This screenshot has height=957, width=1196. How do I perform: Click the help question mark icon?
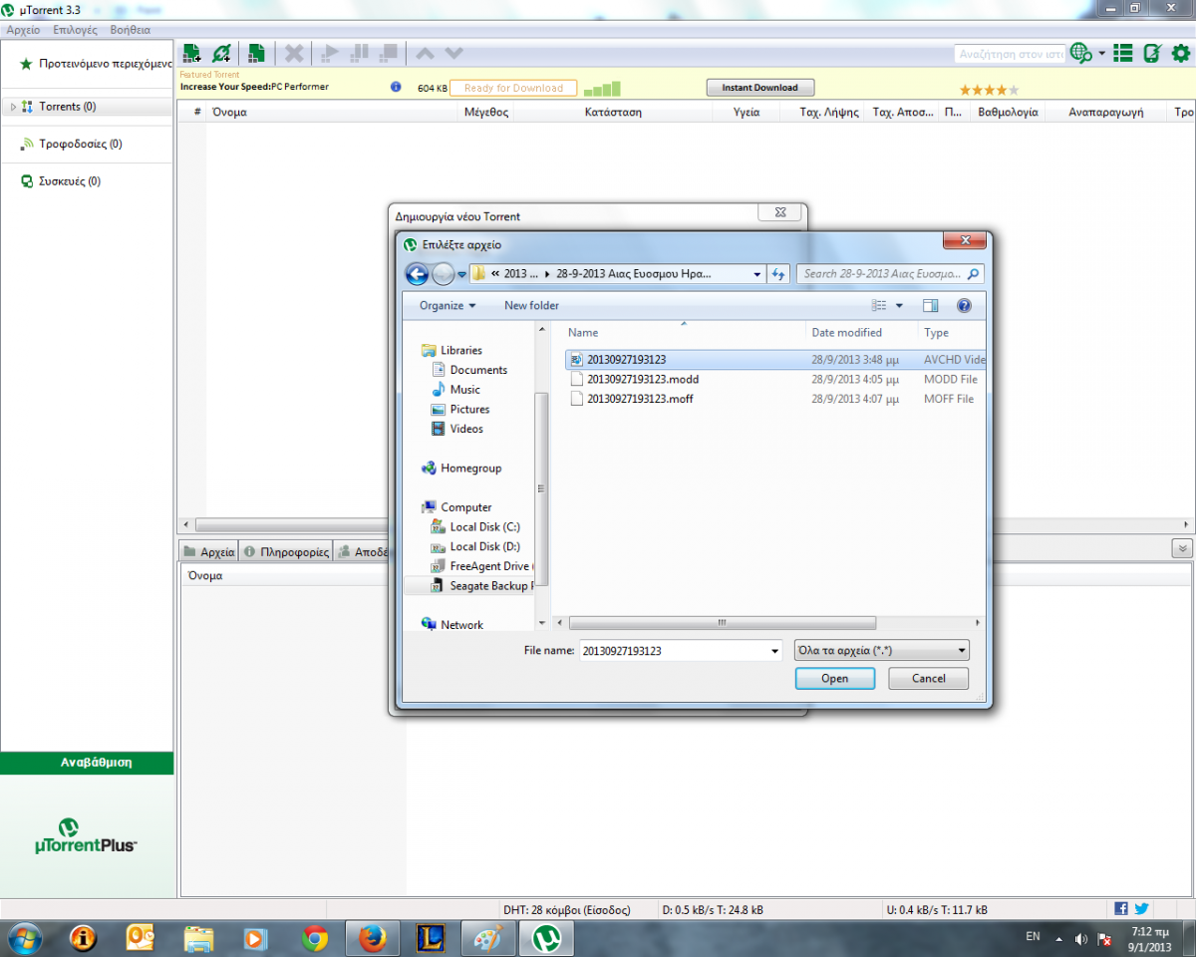point(964,305)
